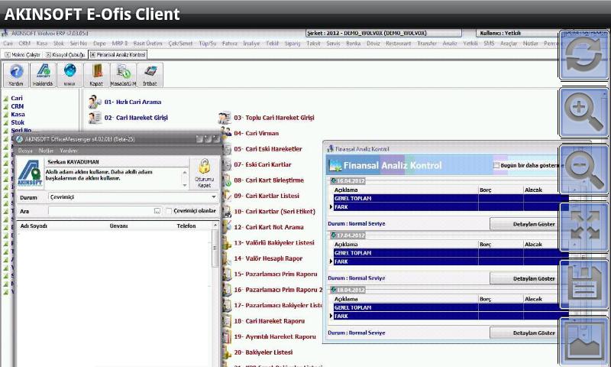Viewport: 611px width, 367px height.
Task: Click the green Kasa tree icon
Action: 6,115
